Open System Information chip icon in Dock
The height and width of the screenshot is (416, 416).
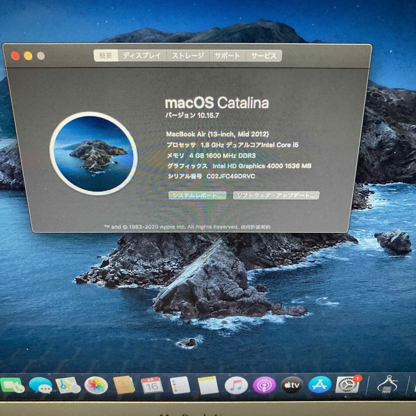[x=387, y=385]
